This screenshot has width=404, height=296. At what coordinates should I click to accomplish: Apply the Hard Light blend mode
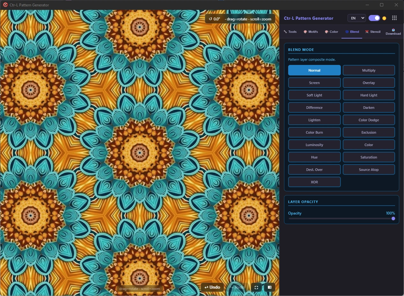click(369, 95)
